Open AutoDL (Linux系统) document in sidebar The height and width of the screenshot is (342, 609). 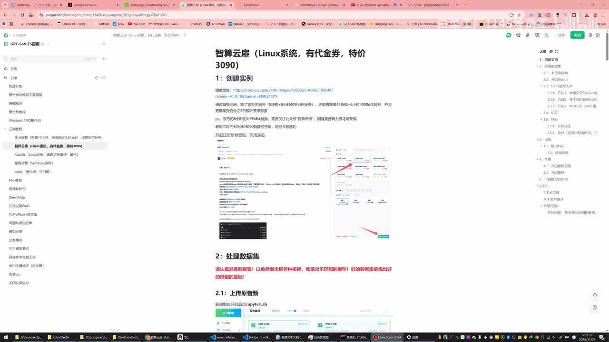tap(47, 155)
